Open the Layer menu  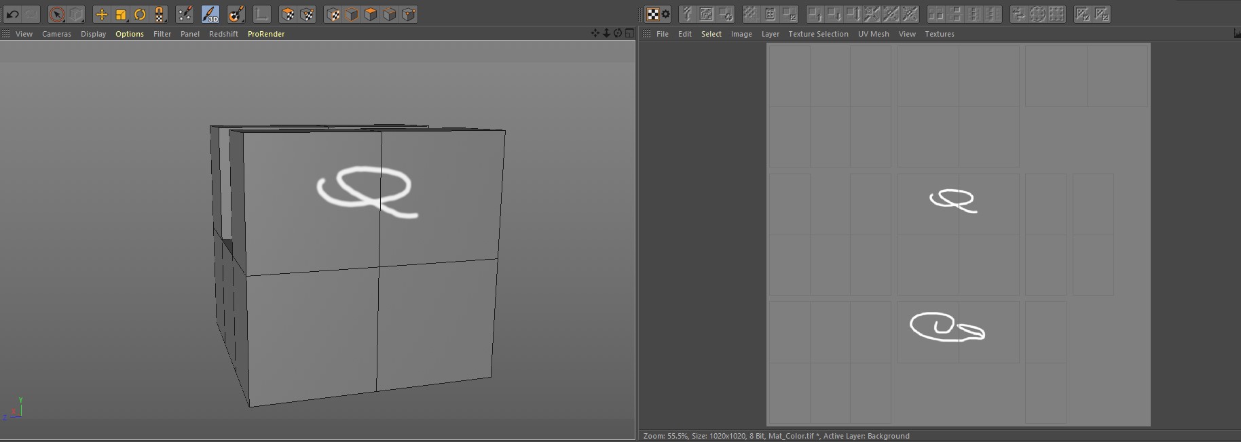[x=771, y=34]
